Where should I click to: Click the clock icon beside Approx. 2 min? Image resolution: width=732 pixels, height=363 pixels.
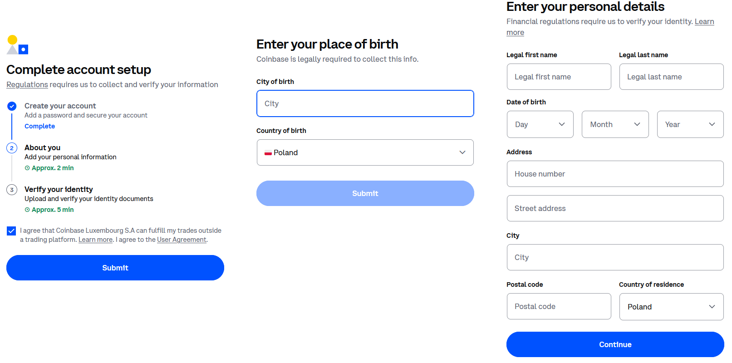tap(27, 168)
